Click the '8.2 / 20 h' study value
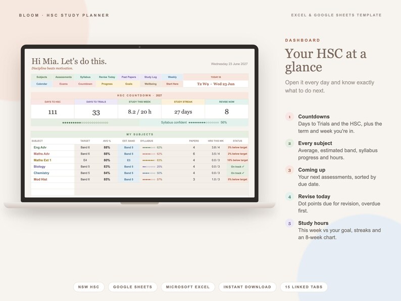The width and height of the screenshot is (401, 301). click(139, 112)
